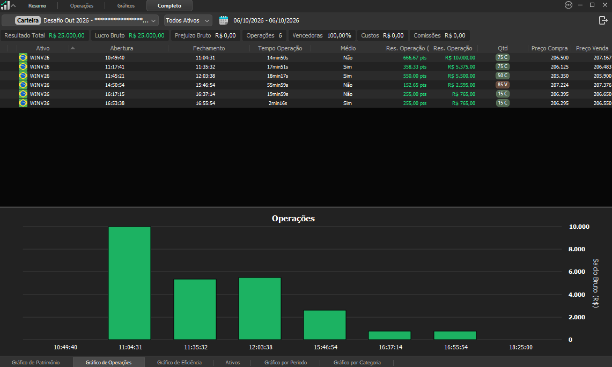The height and width of the screenshot is (367, 612).
Task: Click the app logo chart icon
Action: click(x=5, y=5)
